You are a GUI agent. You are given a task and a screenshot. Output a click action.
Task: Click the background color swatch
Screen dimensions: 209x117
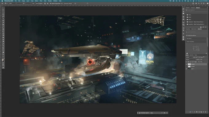4,60
